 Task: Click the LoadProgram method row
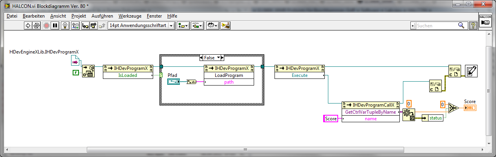click(x=229, y=75)
